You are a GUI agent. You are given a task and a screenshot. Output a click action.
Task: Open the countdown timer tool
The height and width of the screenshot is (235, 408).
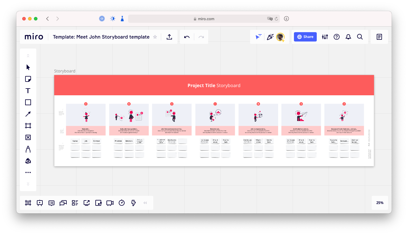tap(122, 203)
